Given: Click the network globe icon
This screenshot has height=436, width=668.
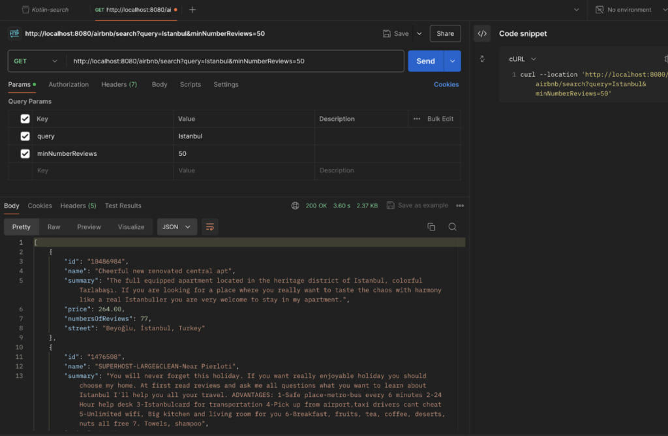Looking at the screenshot, I should (295, 206).
